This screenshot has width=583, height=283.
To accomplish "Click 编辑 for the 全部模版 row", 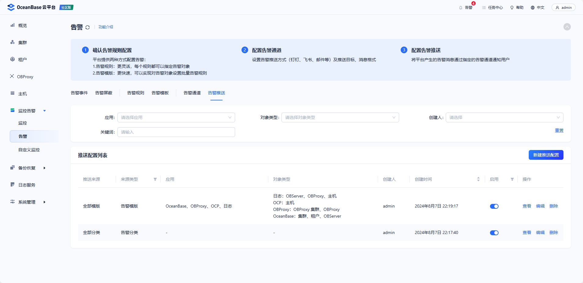I will [x=540, y=206].
